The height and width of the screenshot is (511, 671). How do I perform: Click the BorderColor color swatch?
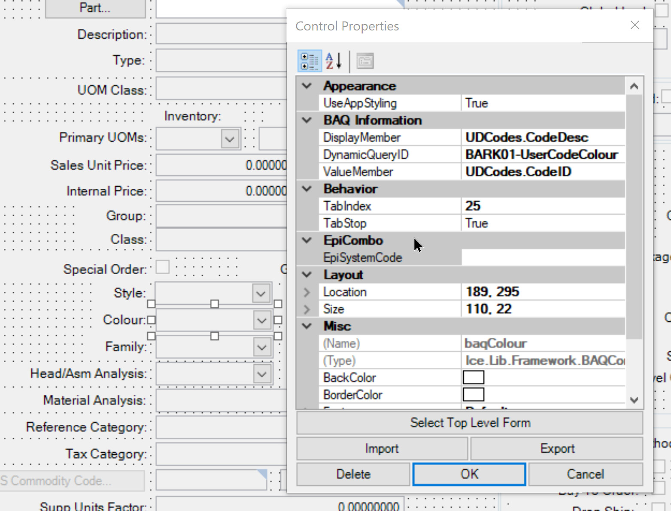474,395
